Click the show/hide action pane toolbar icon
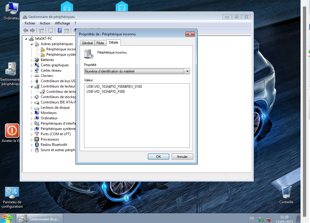This screenshot has height=223, width=310. click(x=67, y=30)
